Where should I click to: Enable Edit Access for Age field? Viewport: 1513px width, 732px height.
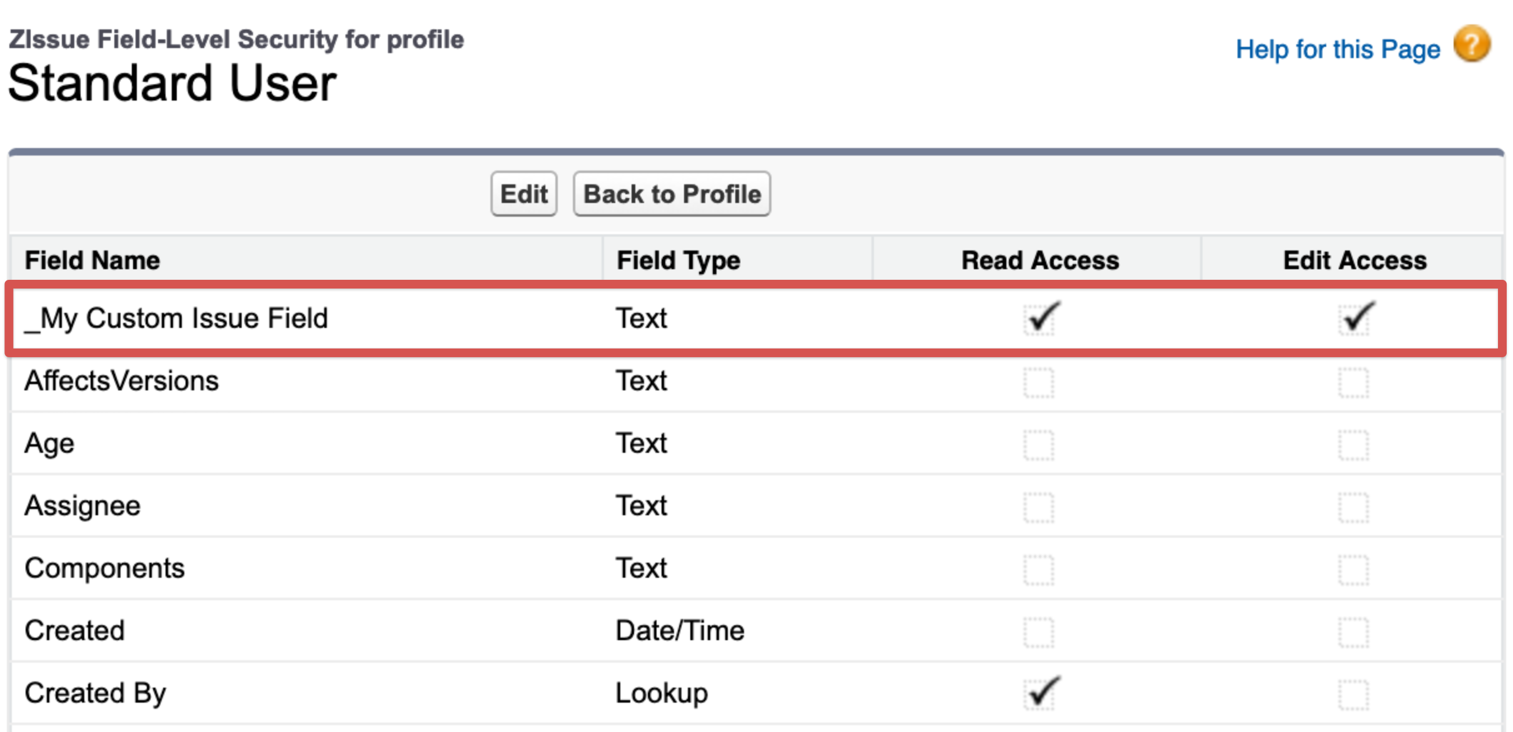click(x=1354, y=445)
